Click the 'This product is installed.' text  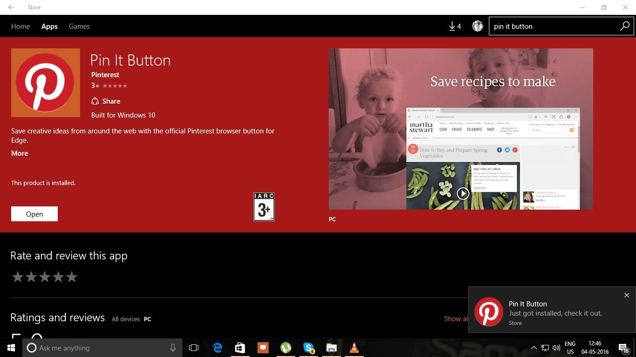point(43,183)
